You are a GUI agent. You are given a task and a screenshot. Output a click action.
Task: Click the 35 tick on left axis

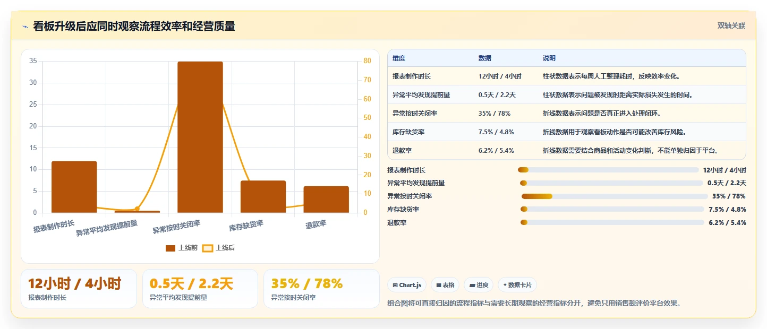pyautogui.click(x=33, y=61)
